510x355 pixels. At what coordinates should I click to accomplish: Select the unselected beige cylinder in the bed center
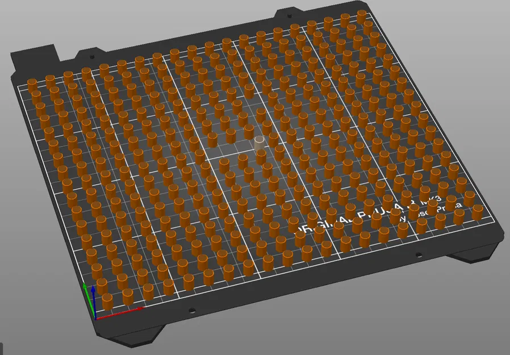pos(260,144)
